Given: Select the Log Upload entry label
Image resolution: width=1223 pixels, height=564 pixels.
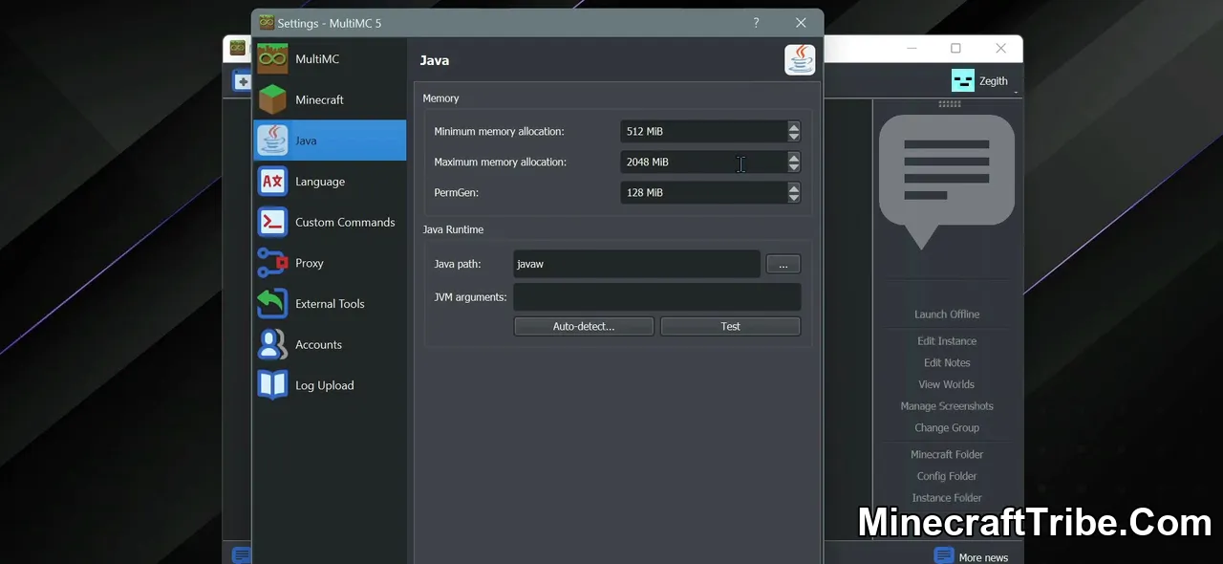Looking at the screenshot, I should point(325,385).
